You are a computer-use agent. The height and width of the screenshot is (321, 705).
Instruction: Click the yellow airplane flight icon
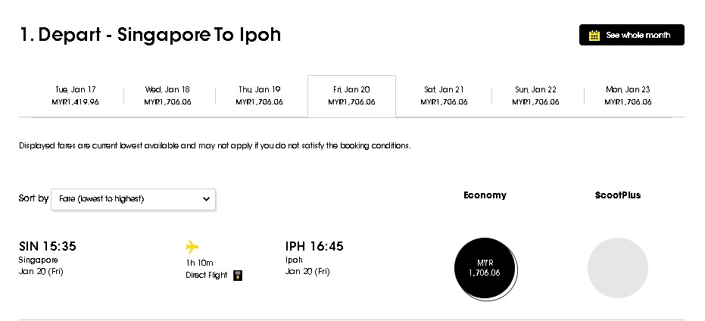tap(192, 246)
